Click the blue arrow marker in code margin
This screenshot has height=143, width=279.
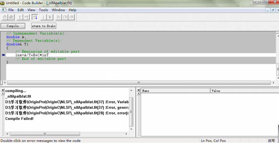(x=3, y=55)
